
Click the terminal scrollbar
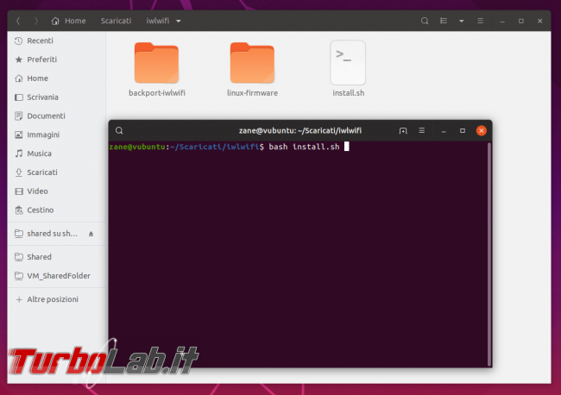tap(489, 254)
